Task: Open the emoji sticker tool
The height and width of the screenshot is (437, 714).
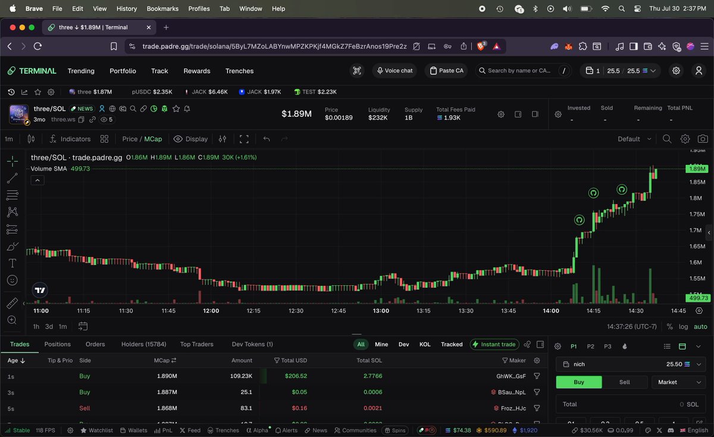Action: click(12, 280)
